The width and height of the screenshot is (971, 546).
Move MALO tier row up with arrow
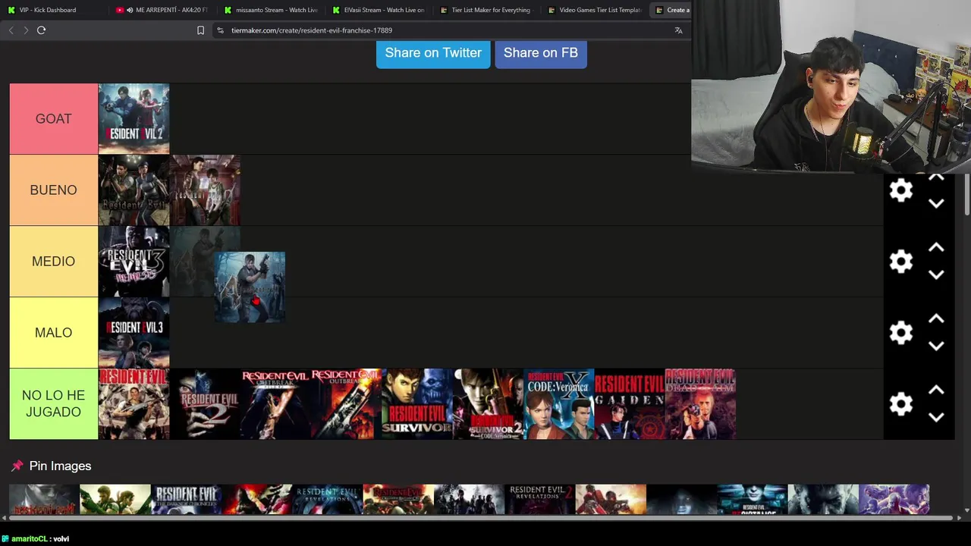pyautogui.click(x=936, y=319)
